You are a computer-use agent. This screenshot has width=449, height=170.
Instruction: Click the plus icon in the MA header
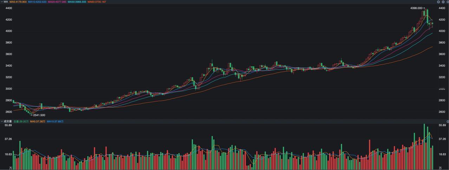pos(438,2)
